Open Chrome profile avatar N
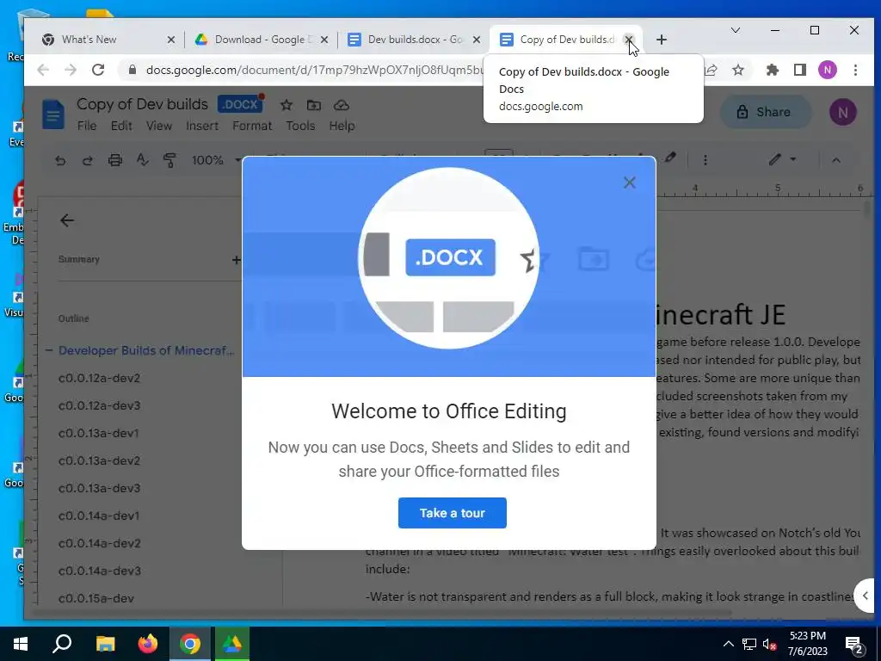 click(x=827, y=70)
